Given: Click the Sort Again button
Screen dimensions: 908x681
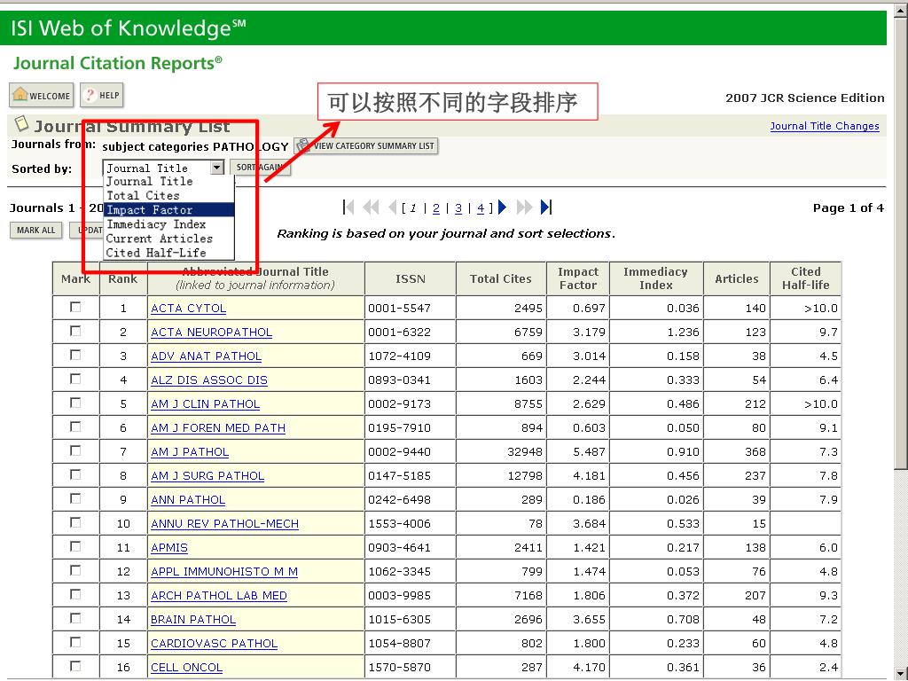Looking at the screenshot, I should click(x=260, y=168).
